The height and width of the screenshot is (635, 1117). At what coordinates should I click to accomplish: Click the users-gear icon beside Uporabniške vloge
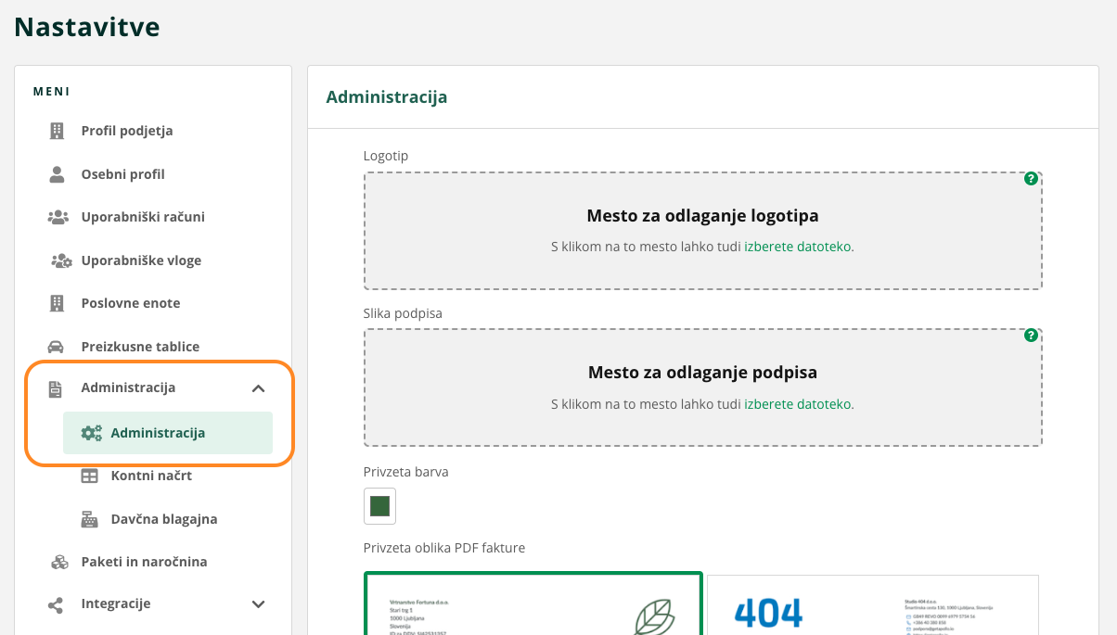pyautogui.click(x=60, y=260)
